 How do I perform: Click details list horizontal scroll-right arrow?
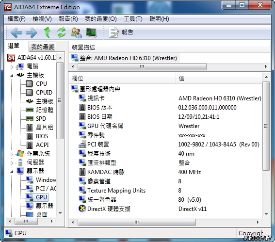point(258,223)
